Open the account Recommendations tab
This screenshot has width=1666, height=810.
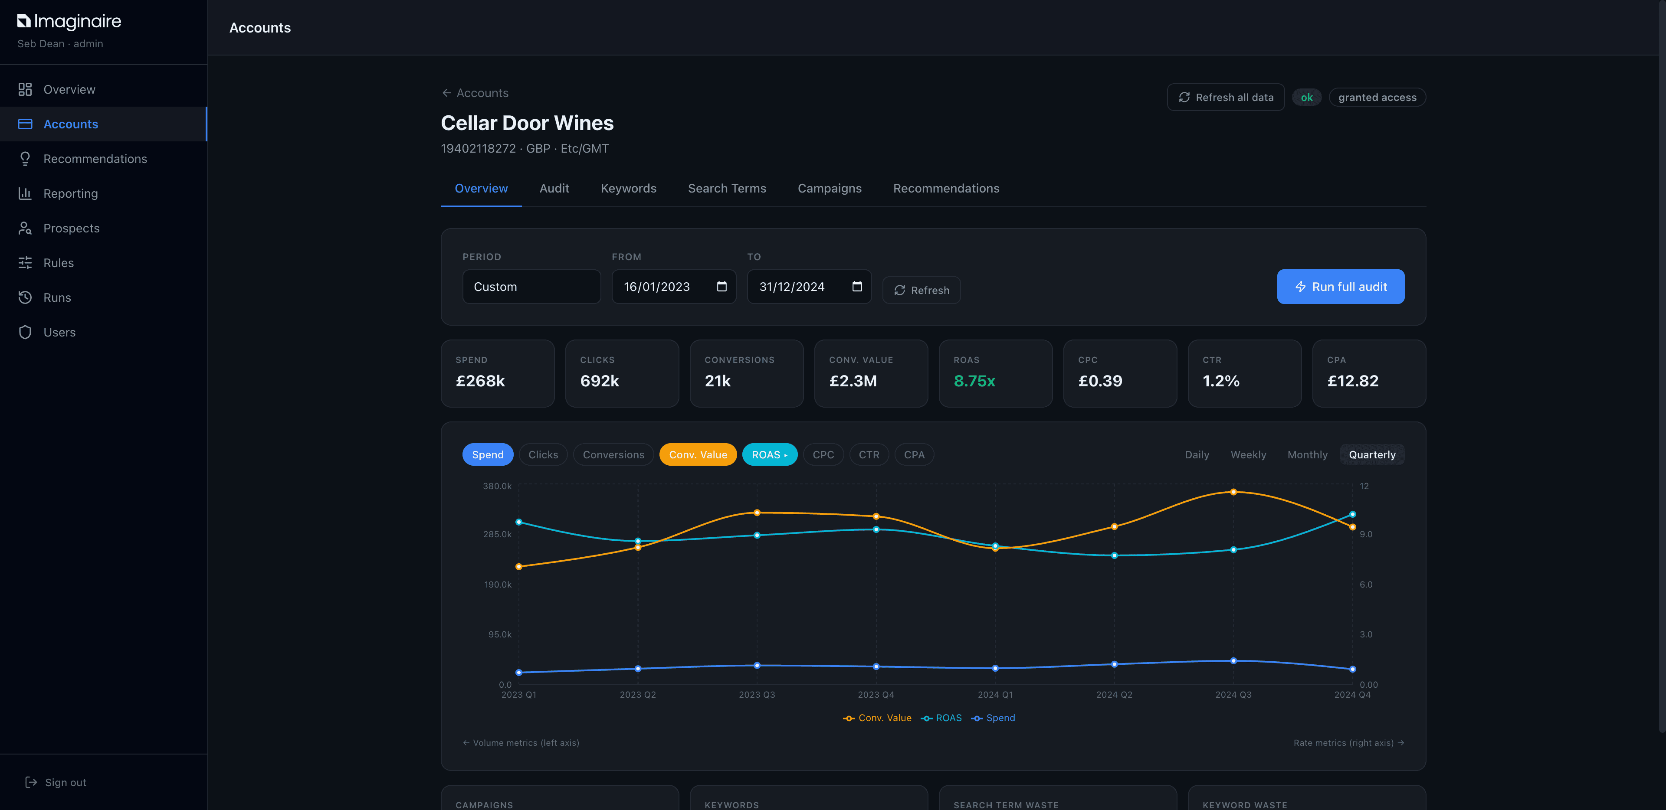coord(946,188)
